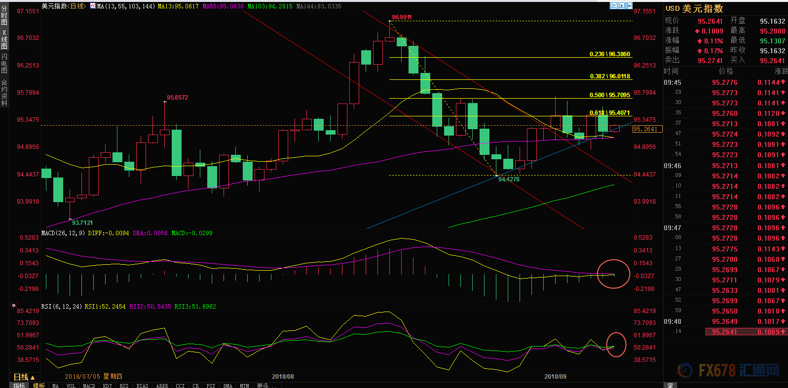Click the MA55:95.0636 magenta value
Viewport: 788px width, 388px height.
pos(223,6)
